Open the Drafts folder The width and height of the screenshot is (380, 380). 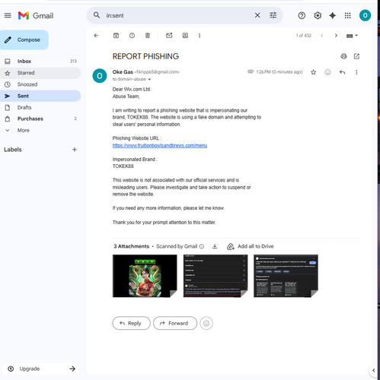pos(40,107)
